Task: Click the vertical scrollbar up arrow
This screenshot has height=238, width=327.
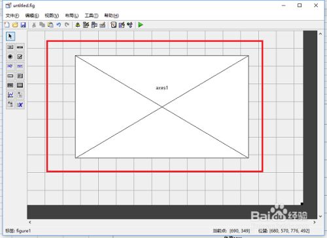Action: click(x=320, y=34)
